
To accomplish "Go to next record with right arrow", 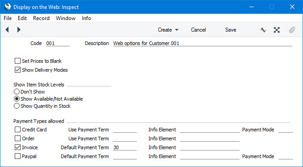I will click(19, 30).
